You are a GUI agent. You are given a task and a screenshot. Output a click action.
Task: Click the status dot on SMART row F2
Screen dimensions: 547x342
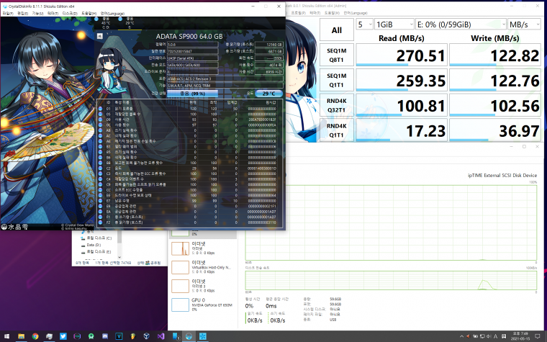(101, 222)
